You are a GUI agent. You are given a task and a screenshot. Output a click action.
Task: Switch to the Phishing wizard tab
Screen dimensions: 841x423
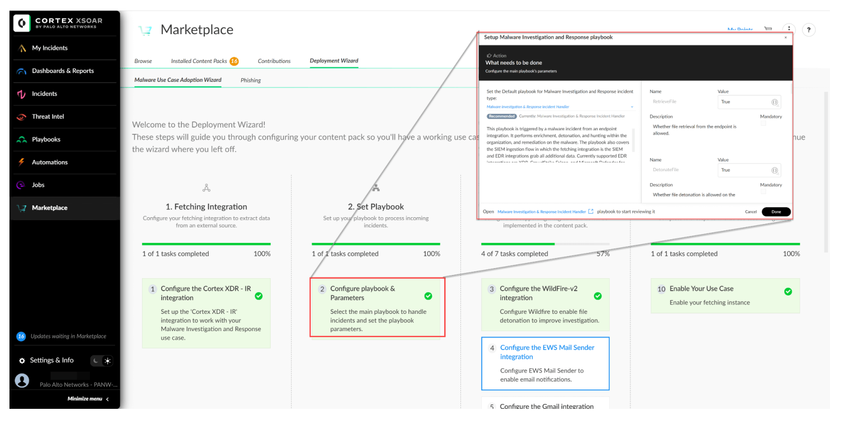[251, 80]
